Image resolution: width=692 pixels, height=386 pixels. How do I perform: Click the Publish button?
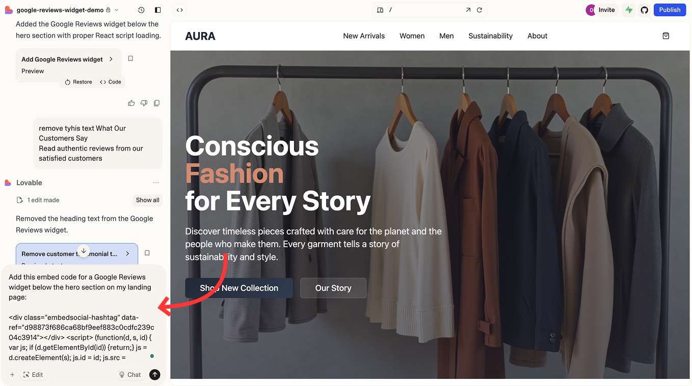(x=670, y=10)
